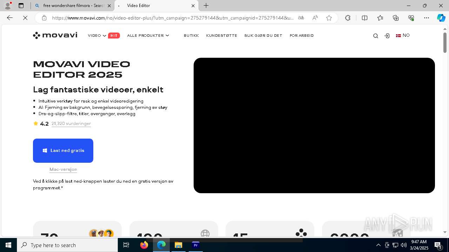Click the Edge icon on taskbar
This screenshot has height=252, width=449.
[x=161, y=245]
